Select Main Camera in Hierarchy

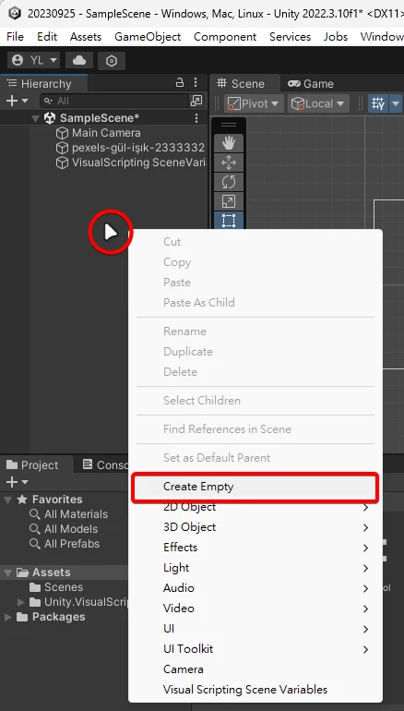(106, 133)
